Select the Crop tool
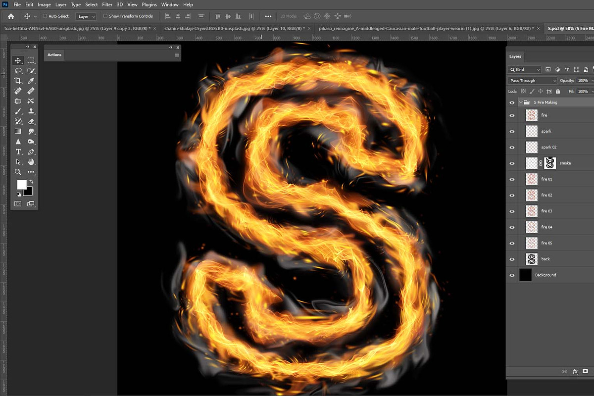 18,81
